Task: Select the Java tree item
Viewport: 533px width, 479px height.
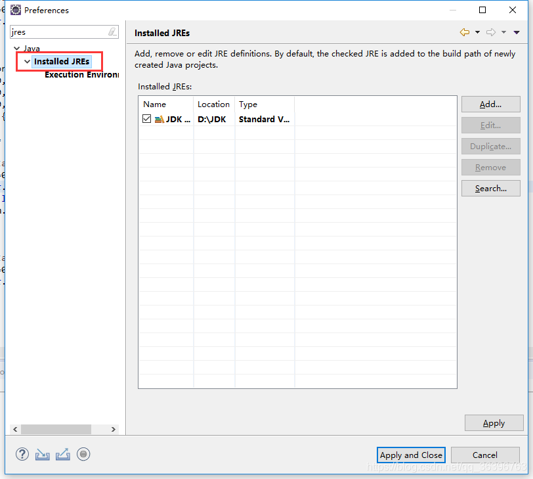Action: pyautogui.click(x=32, y=49)
